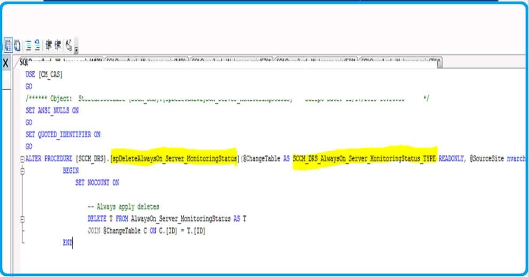Click the ALTER PROCEDURE keywords

point(49,159)
